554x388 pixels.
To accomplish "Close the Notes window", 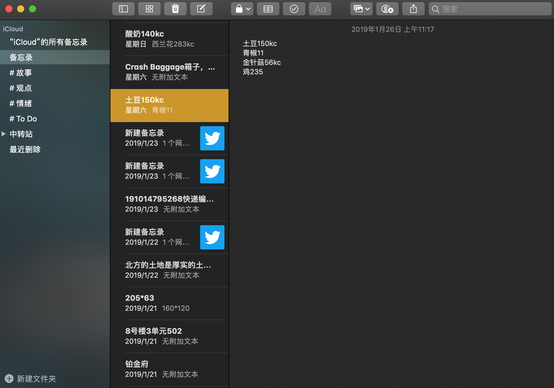I will point(9,9).
